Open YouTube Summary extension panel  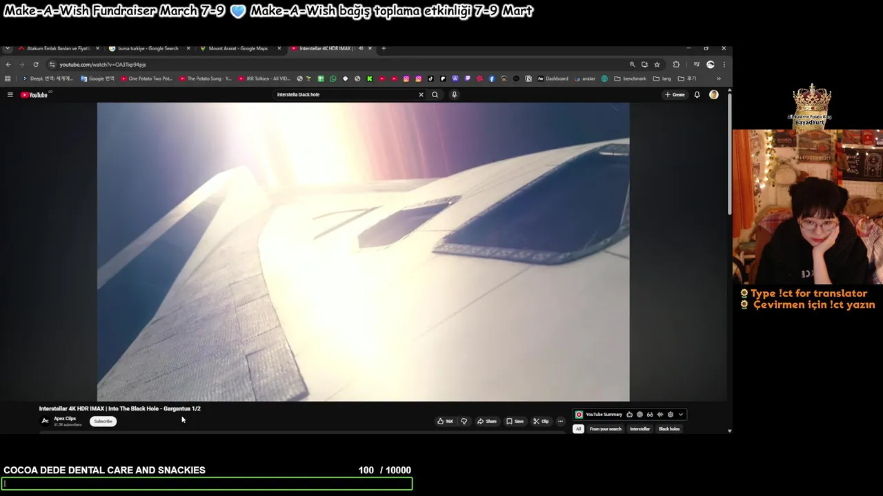click(x=598, y=415)
